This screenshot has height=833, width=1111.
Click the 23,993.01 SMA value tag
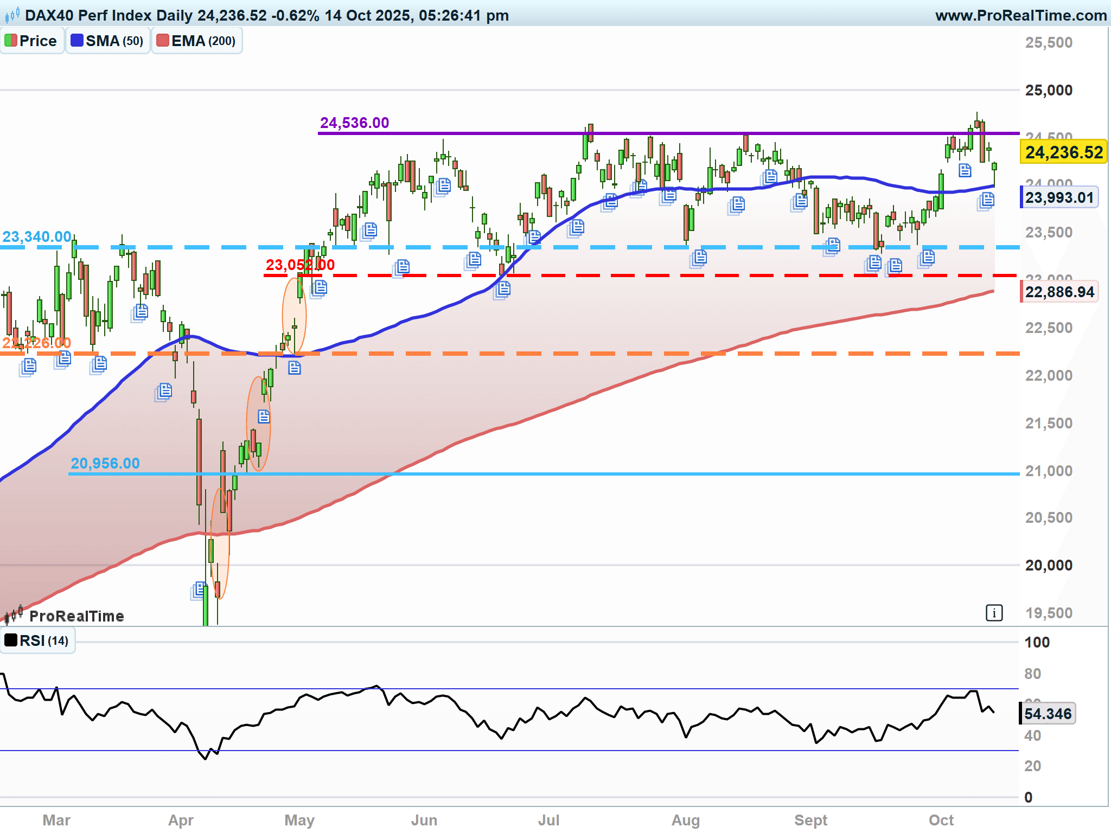[1059, 197]
